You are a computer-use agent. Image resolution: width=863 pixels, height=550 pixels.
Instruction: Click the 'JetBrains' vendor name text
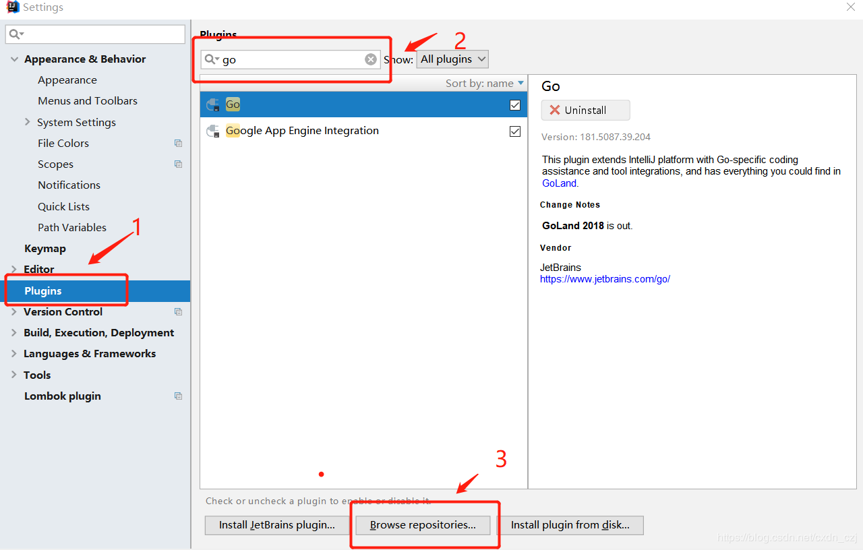[560, 268]
